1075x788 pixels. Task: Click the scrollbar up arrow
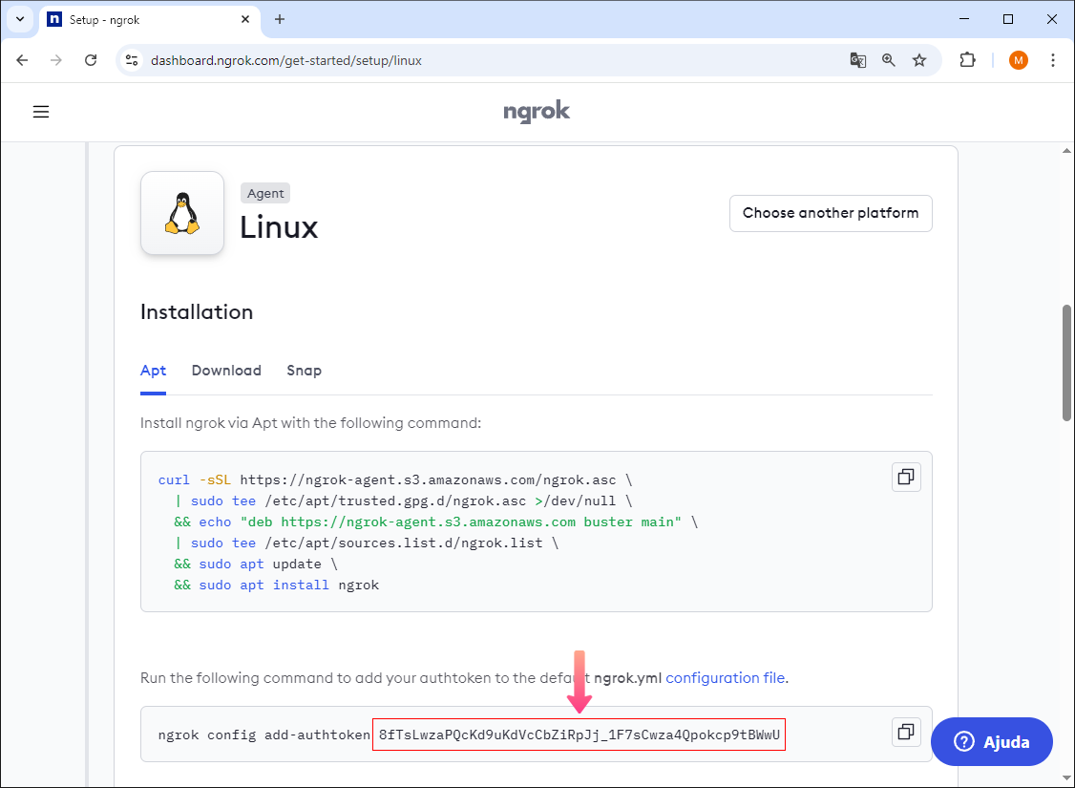[x=1066, y=150]
